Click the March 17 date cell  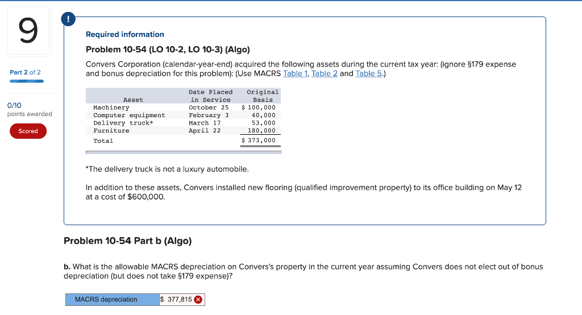205,123
